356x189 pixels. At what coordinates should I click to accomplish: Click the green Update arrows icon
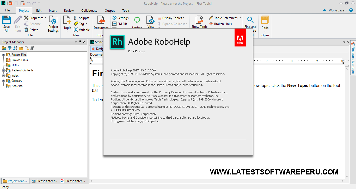[x=137, y=20]
